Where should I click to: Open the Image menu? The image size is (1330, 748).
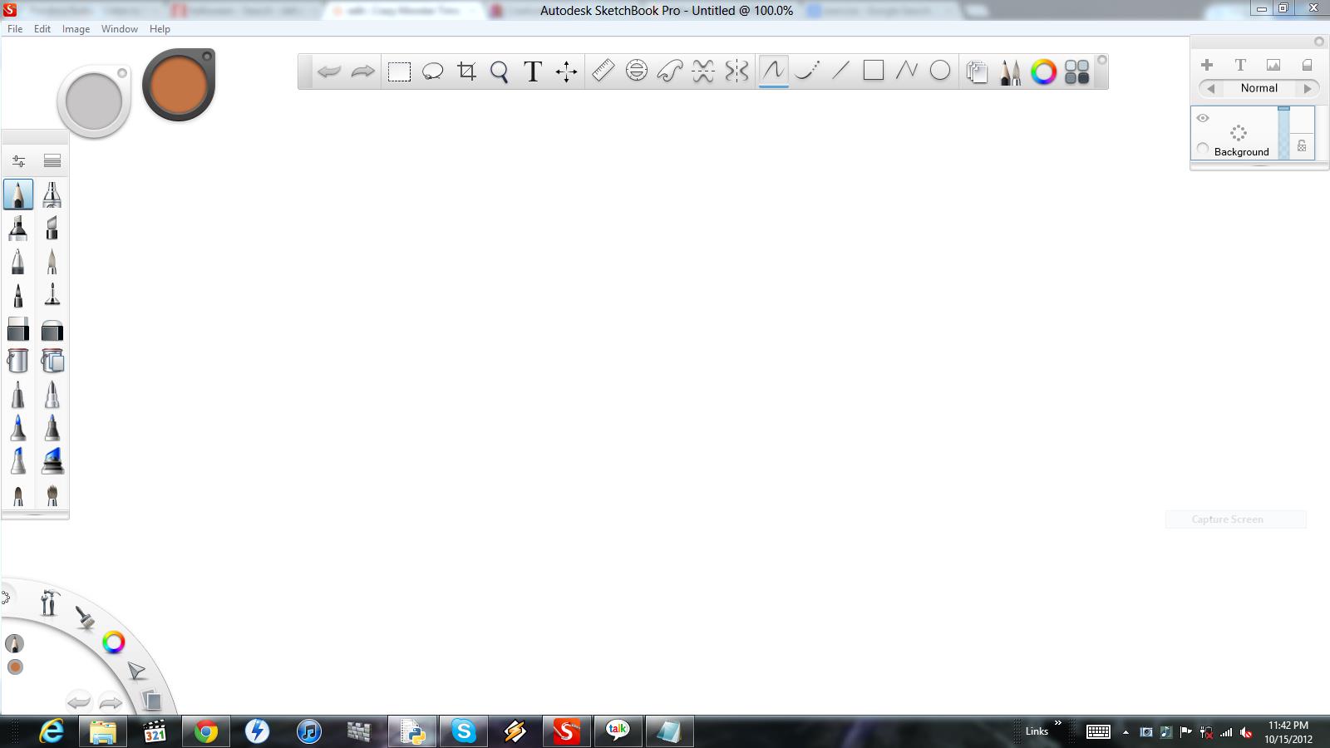coord(76,29)
